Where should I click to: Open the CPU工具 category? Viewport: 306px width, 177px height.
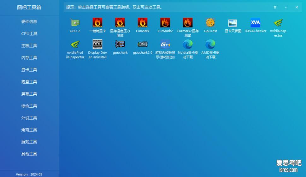(29, 33)
